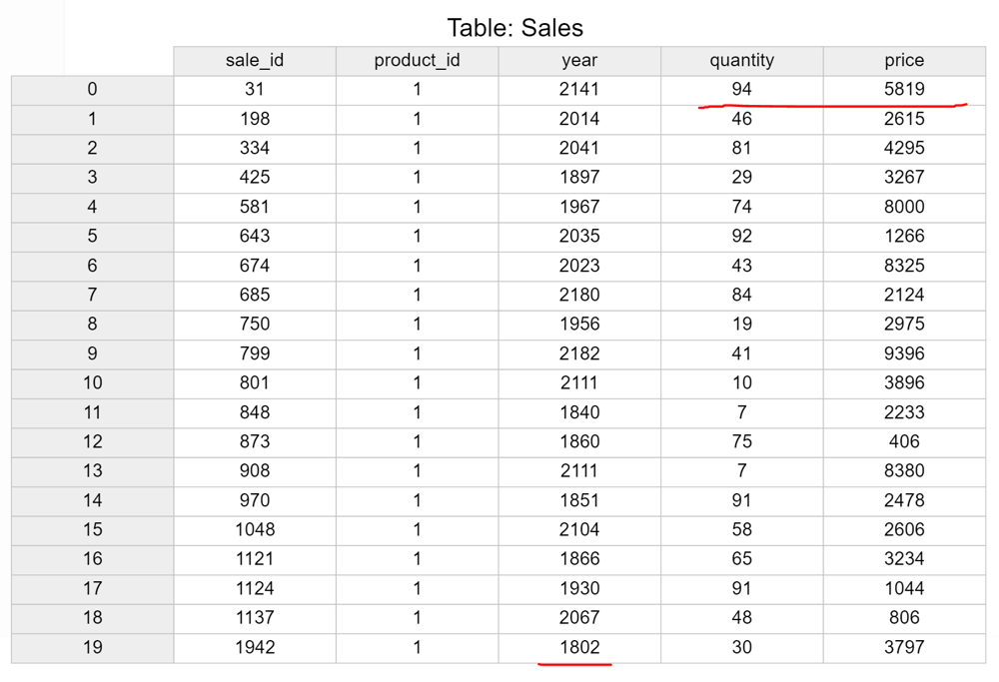The height and width of the screenshot is (682, 999).
Task: Click the cell with sale_id 31
Action: click(255, 90)
